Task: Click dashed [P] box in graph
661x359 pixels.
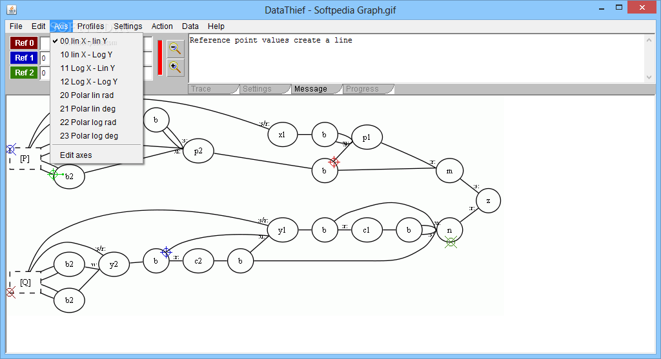Action: tap(25, 159)
